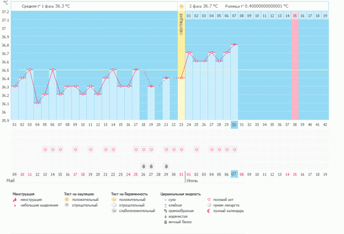Image resolution: width=344 pixels, height=234 pixels.
Task: Click the intercourse heart icon on cycle day 14
Action: click(113, 150)
